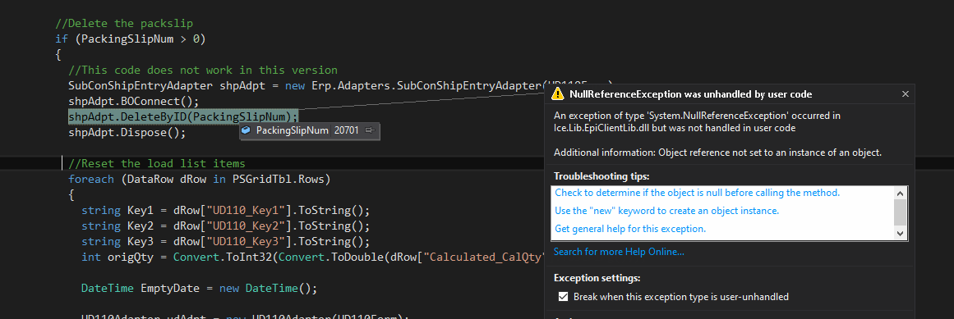954x319 pixels.
Task: Click the shpAdpt.Dispose(); line
Action: point(127,132)
